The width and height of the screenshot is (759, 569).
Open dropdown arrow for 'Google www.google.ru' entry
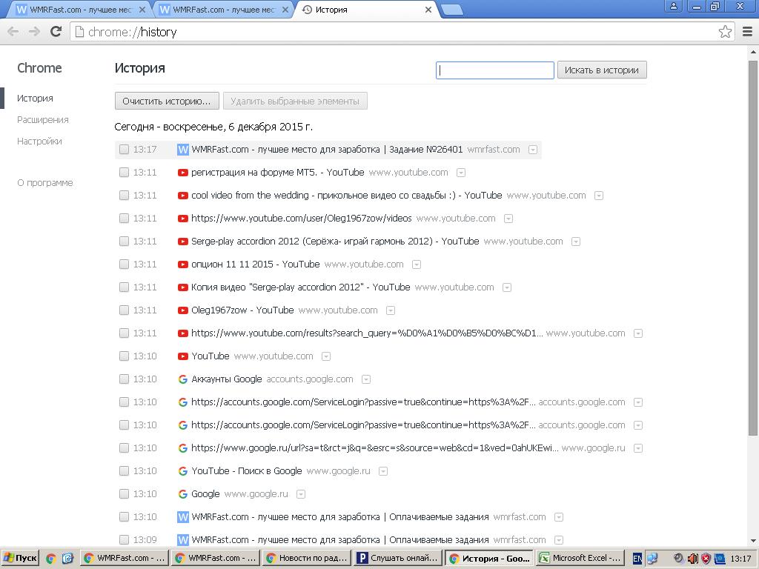coord(301,494)
